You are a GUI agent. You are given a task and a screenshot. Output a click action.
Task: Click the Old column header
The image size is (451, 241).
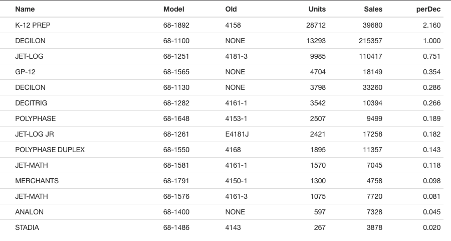pos(231,9)
